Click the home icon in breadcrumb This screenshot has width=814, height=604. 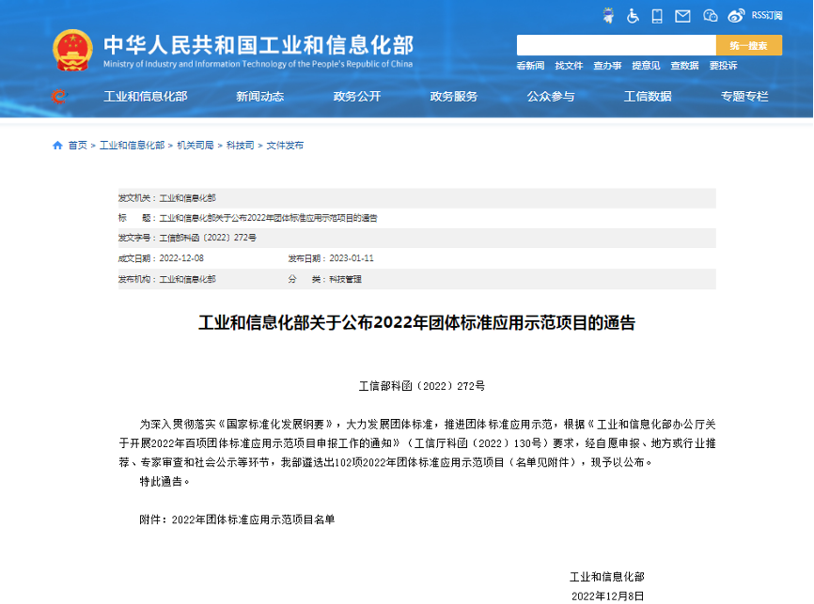(x=57, y=146)
